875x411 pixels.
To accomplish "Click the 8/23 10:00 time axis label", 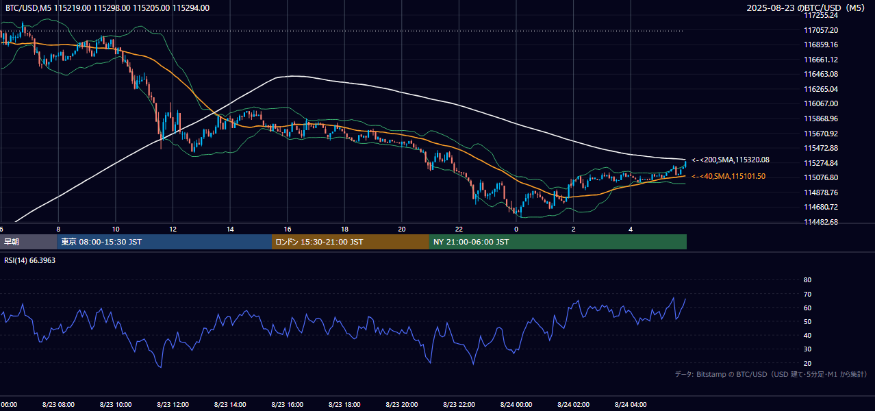I will (115, 404).
